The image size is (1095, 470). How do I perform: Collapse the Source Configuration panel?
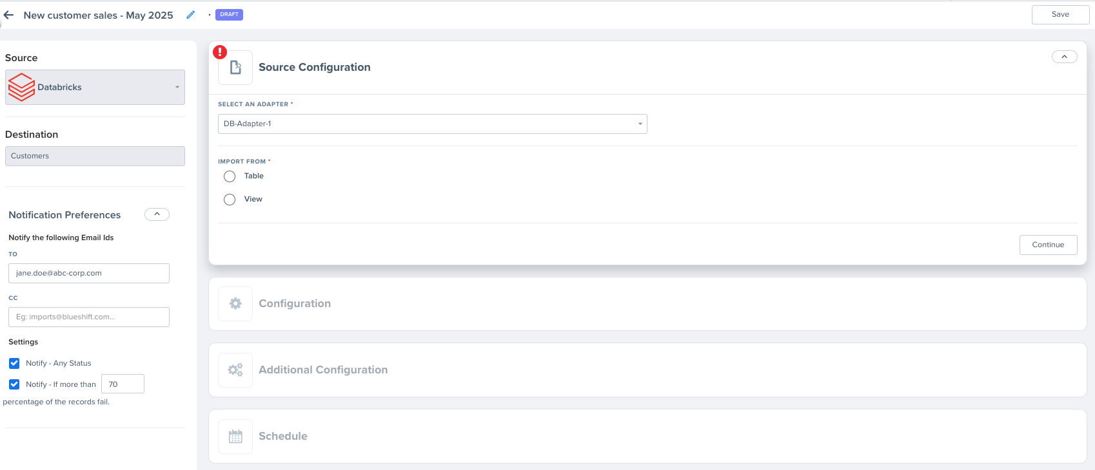coord(1064,57)
